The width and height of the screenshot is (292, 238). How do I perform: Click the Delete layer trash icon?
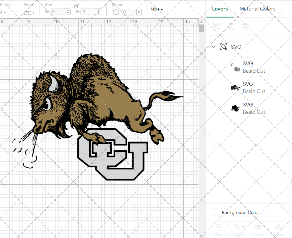tap(246, 26)
